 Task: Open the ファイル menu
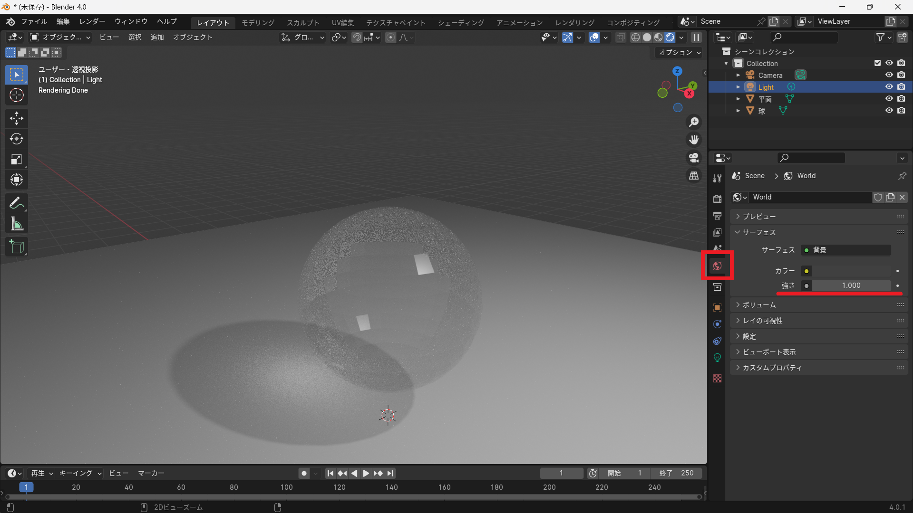(34, 22)
